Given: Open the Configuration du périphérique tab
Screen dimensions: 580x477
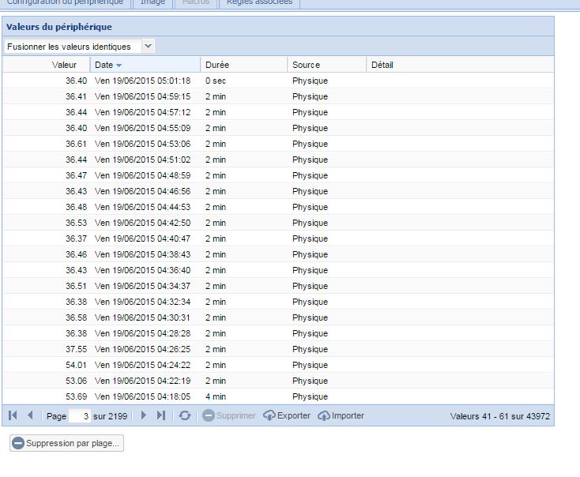Looking at the screenshot, I should point(65,2).
